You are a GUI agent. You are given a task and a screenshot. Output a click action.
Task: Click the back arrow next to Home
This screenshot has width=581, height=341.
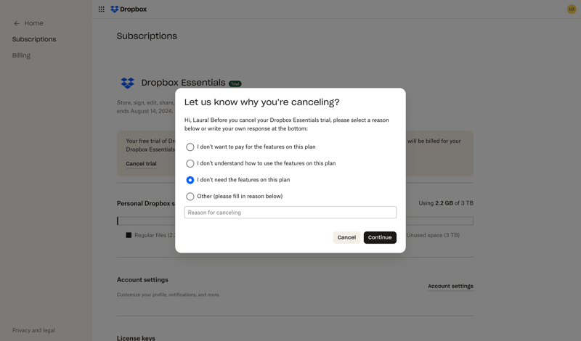click(17, 23)
